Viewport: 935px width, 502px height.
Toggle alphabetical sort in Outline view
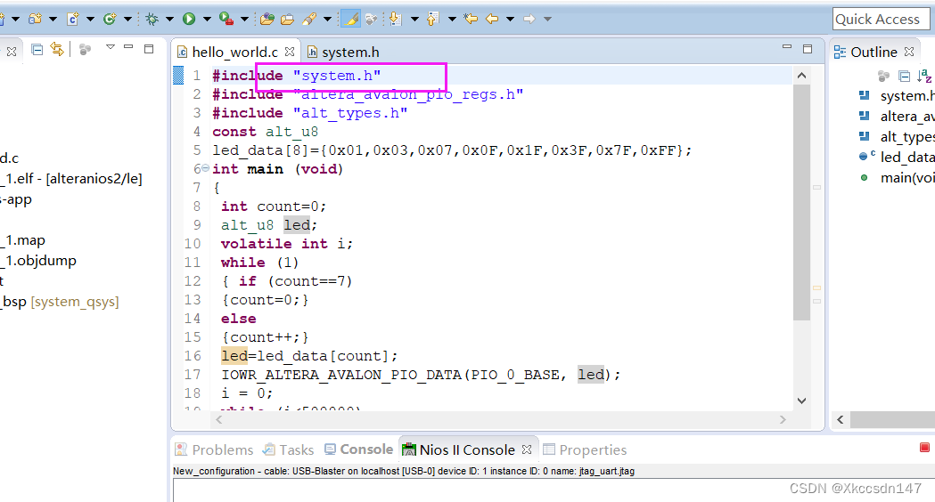click(925, 76)
